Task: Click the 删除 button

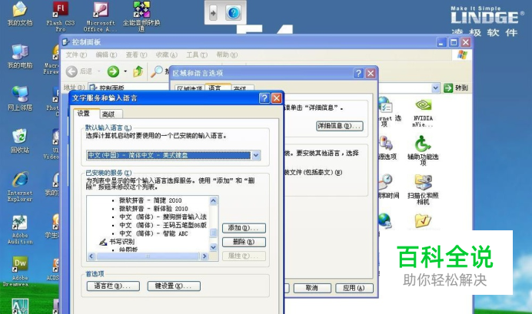Action: pyautogui.click(x=244, y=242)
